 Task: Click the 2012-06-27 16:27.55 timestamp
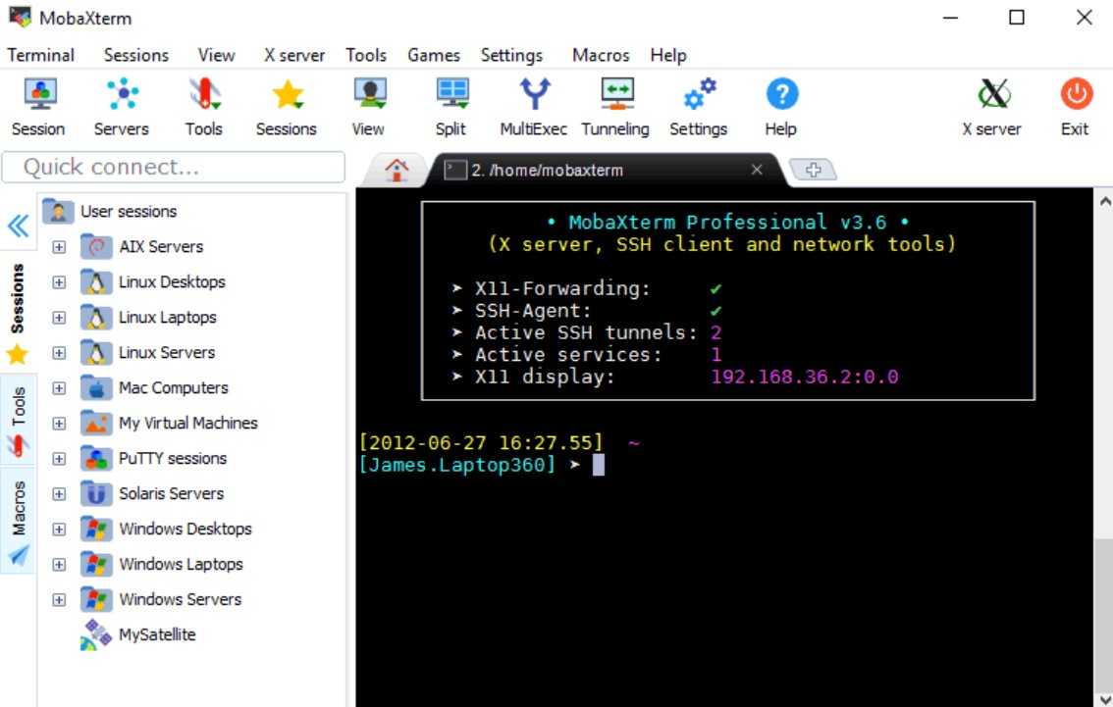point(481,443)
